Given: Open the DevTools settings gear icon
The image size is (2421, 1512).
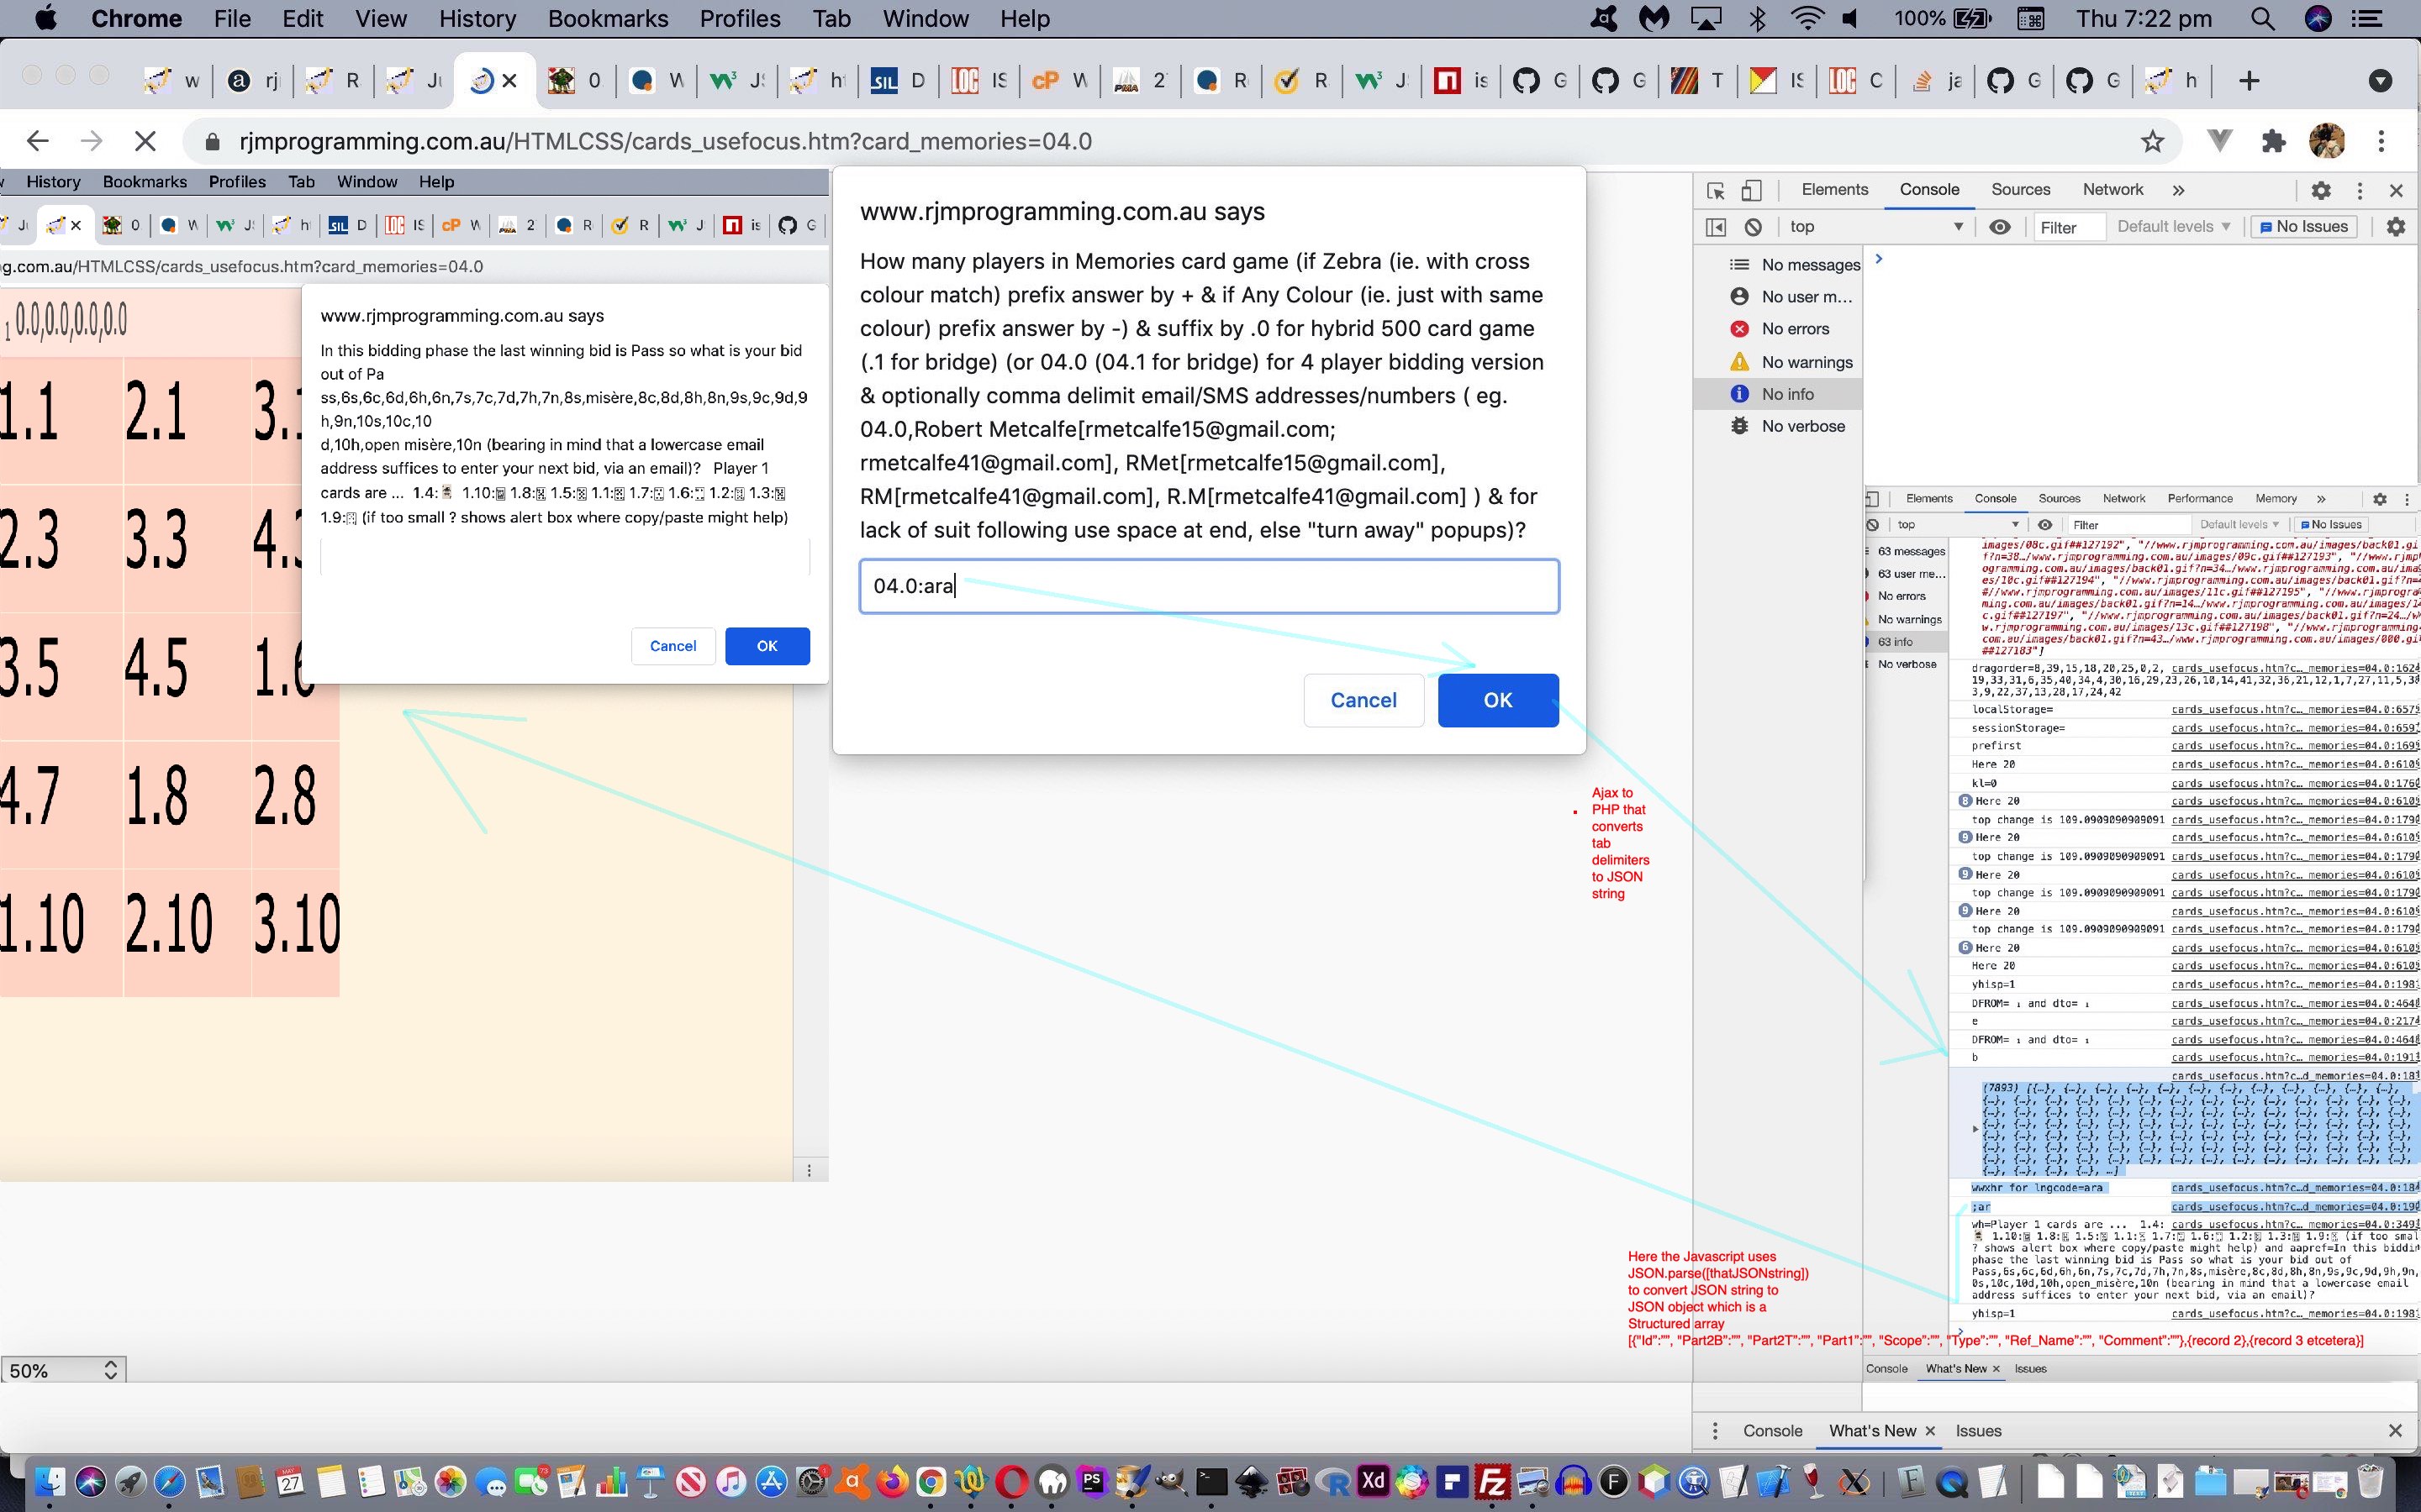Looking at the screenshot, I should point(2322,188).
